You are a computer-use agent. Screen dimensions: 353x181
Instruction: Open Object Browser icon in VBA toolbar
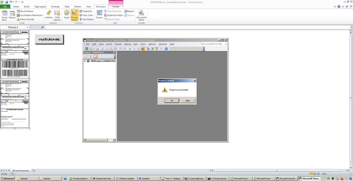pos(157,49)
